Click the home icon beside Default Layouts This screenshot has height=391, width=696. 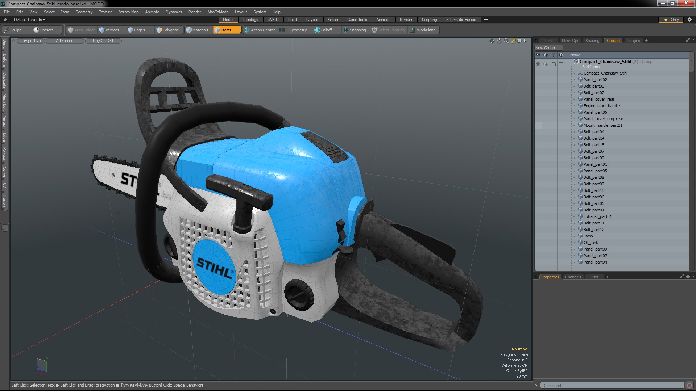click(x=5, y=20)
